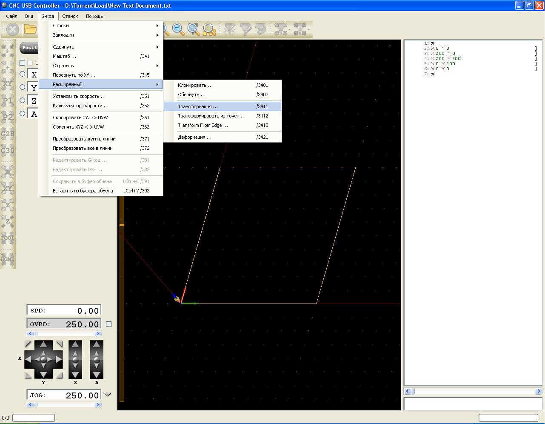Click the emergency stop X icon
The width and height of the screenshot is (545, 424).
[13, 29]
